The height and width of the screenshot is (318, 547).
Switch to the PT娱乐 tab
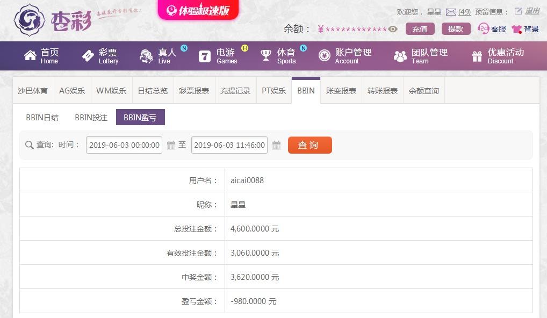pos(274,91)
